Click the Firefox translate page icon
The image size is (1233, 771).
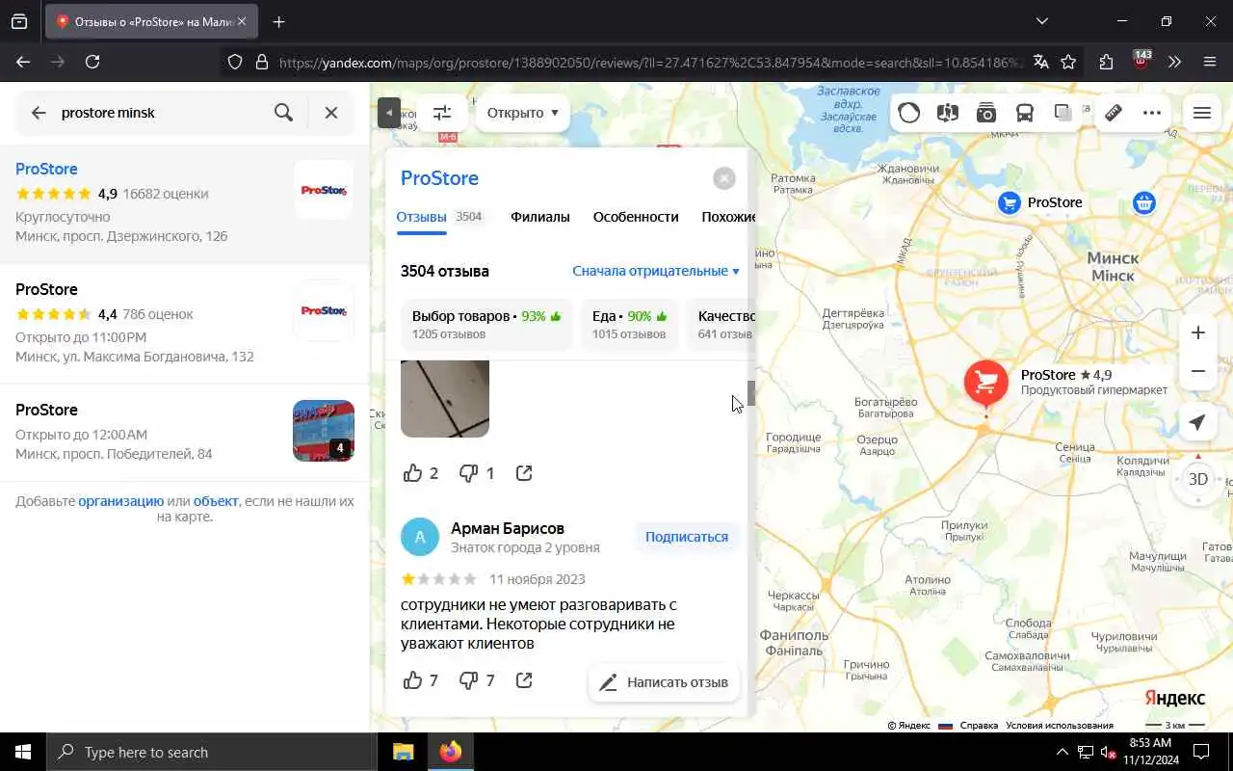[1040, 62]
